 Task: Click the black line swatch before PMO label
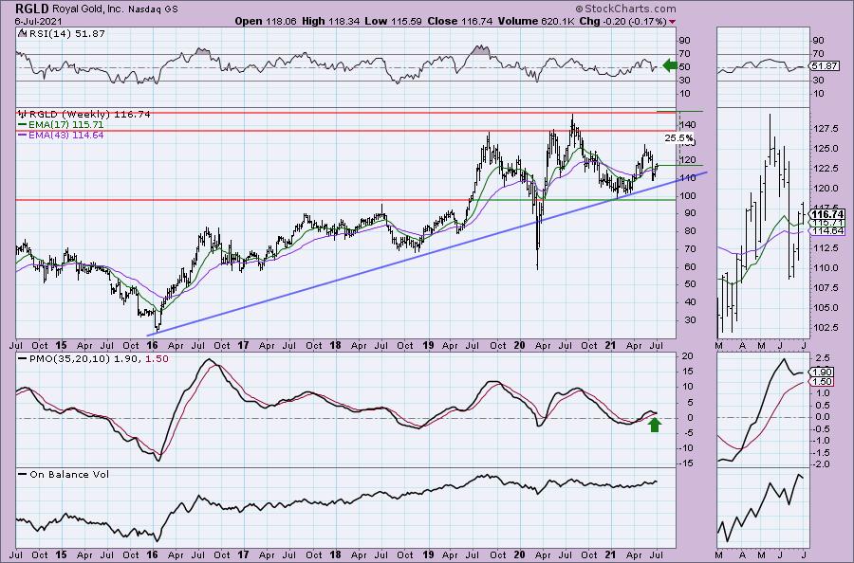click(x=23, y=359)
